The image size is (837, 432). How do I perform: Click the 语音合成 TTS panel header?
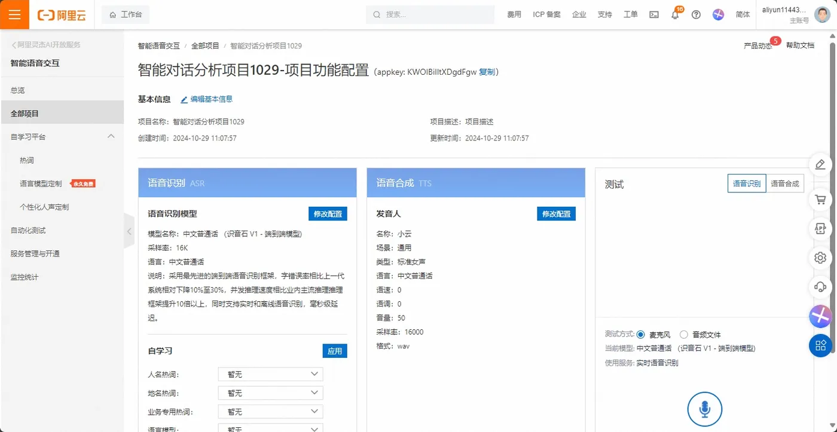tap(476, 183)
